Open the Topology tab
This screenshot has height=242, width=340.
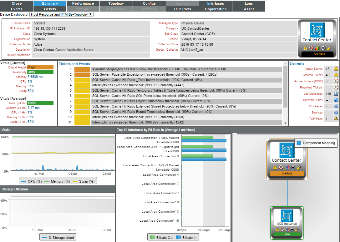[x=116, y=3]
